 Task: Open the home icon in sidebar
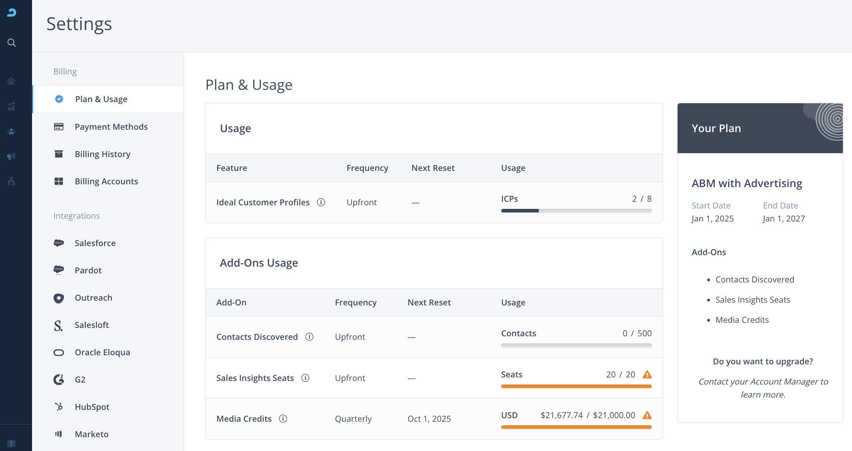11,81
